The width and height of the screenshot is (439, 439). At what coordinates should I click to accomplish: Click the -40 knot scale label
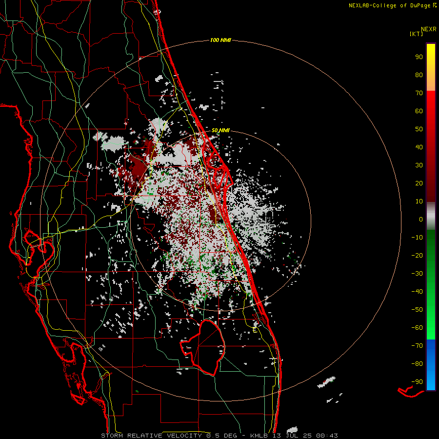point(417,292)
